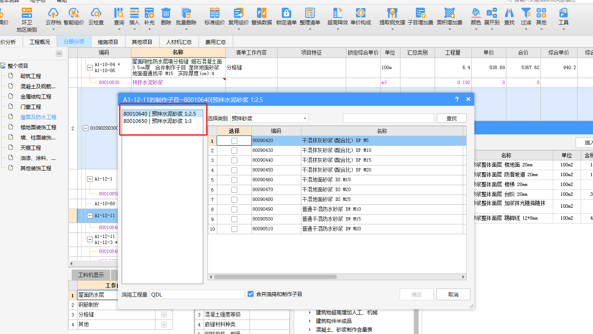The height and width of the screenshot is (334, 593).
Task: Check the box for 干混抹灰砂浆 DP M20
Action: pyautogui.click(x=234, y=170)
